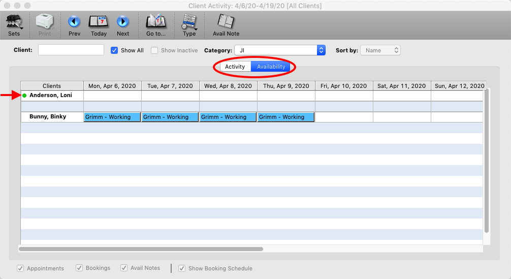511x279 pixels.
Task: Click Anderson, Loni's Sat, Apr 11 cell
Action: pyautogui.click(x=402, y=96)
